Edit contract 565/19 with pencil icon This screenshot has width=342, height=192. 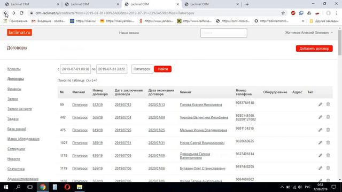click(x=320, y=117)
